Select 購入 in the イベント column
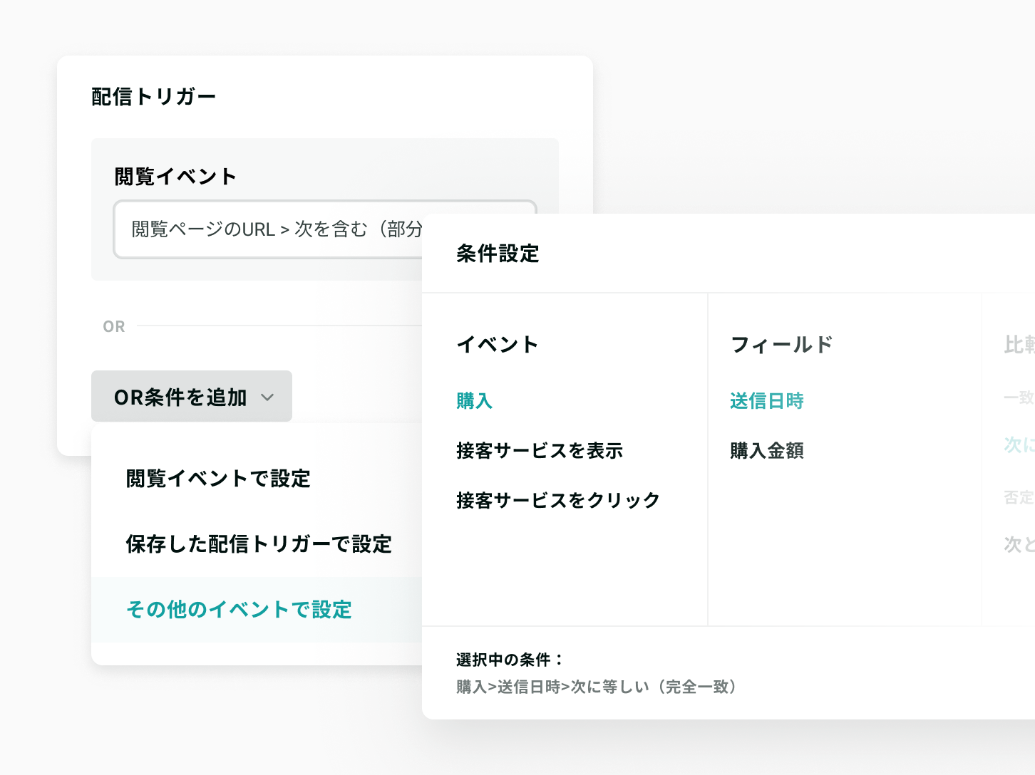 pos(475,401)
